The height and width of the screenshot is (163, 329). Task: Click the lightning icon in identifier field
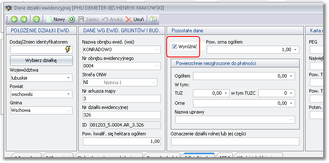coord(67,50)
